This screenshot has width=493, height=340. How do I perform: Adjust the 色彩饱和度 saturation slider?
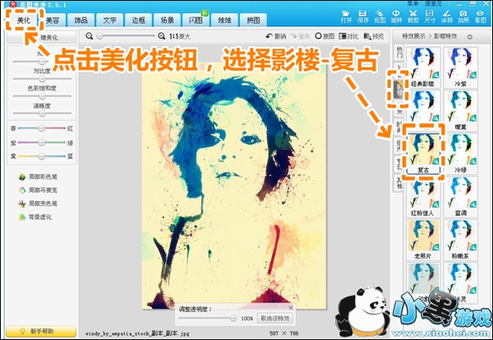coord(42,96)
